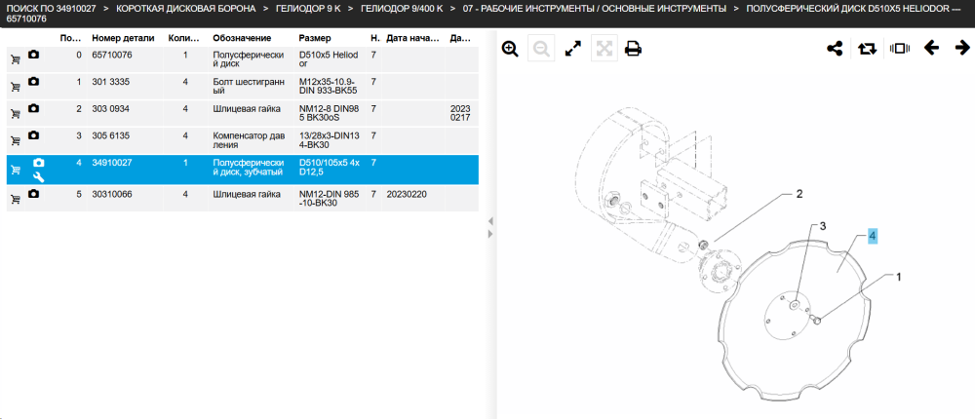Zoom in on the parts diagram

point(511,49)
